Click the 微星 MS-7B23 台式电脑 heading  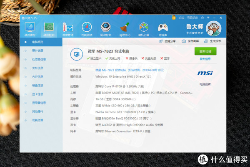pyautogui.click(x=108, y=51)
